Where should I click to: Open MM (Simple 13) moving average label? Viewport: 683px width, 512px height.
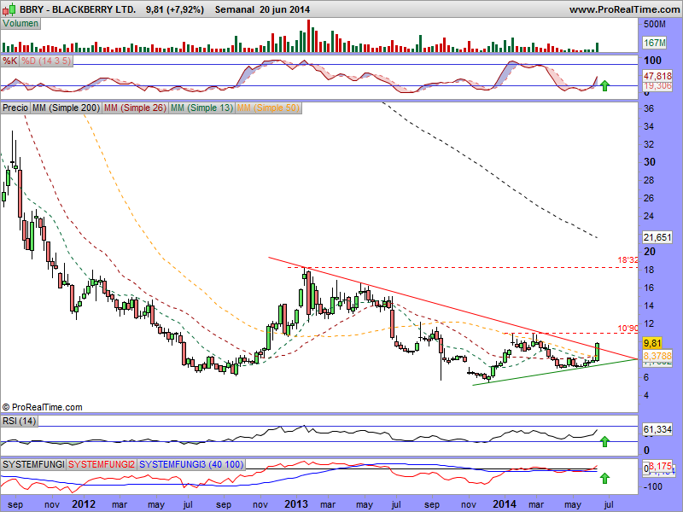click(201, 108)
